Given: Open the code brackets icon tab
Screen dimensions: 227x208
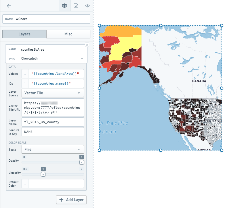Looking at the screenshot, I should (87, 6).
